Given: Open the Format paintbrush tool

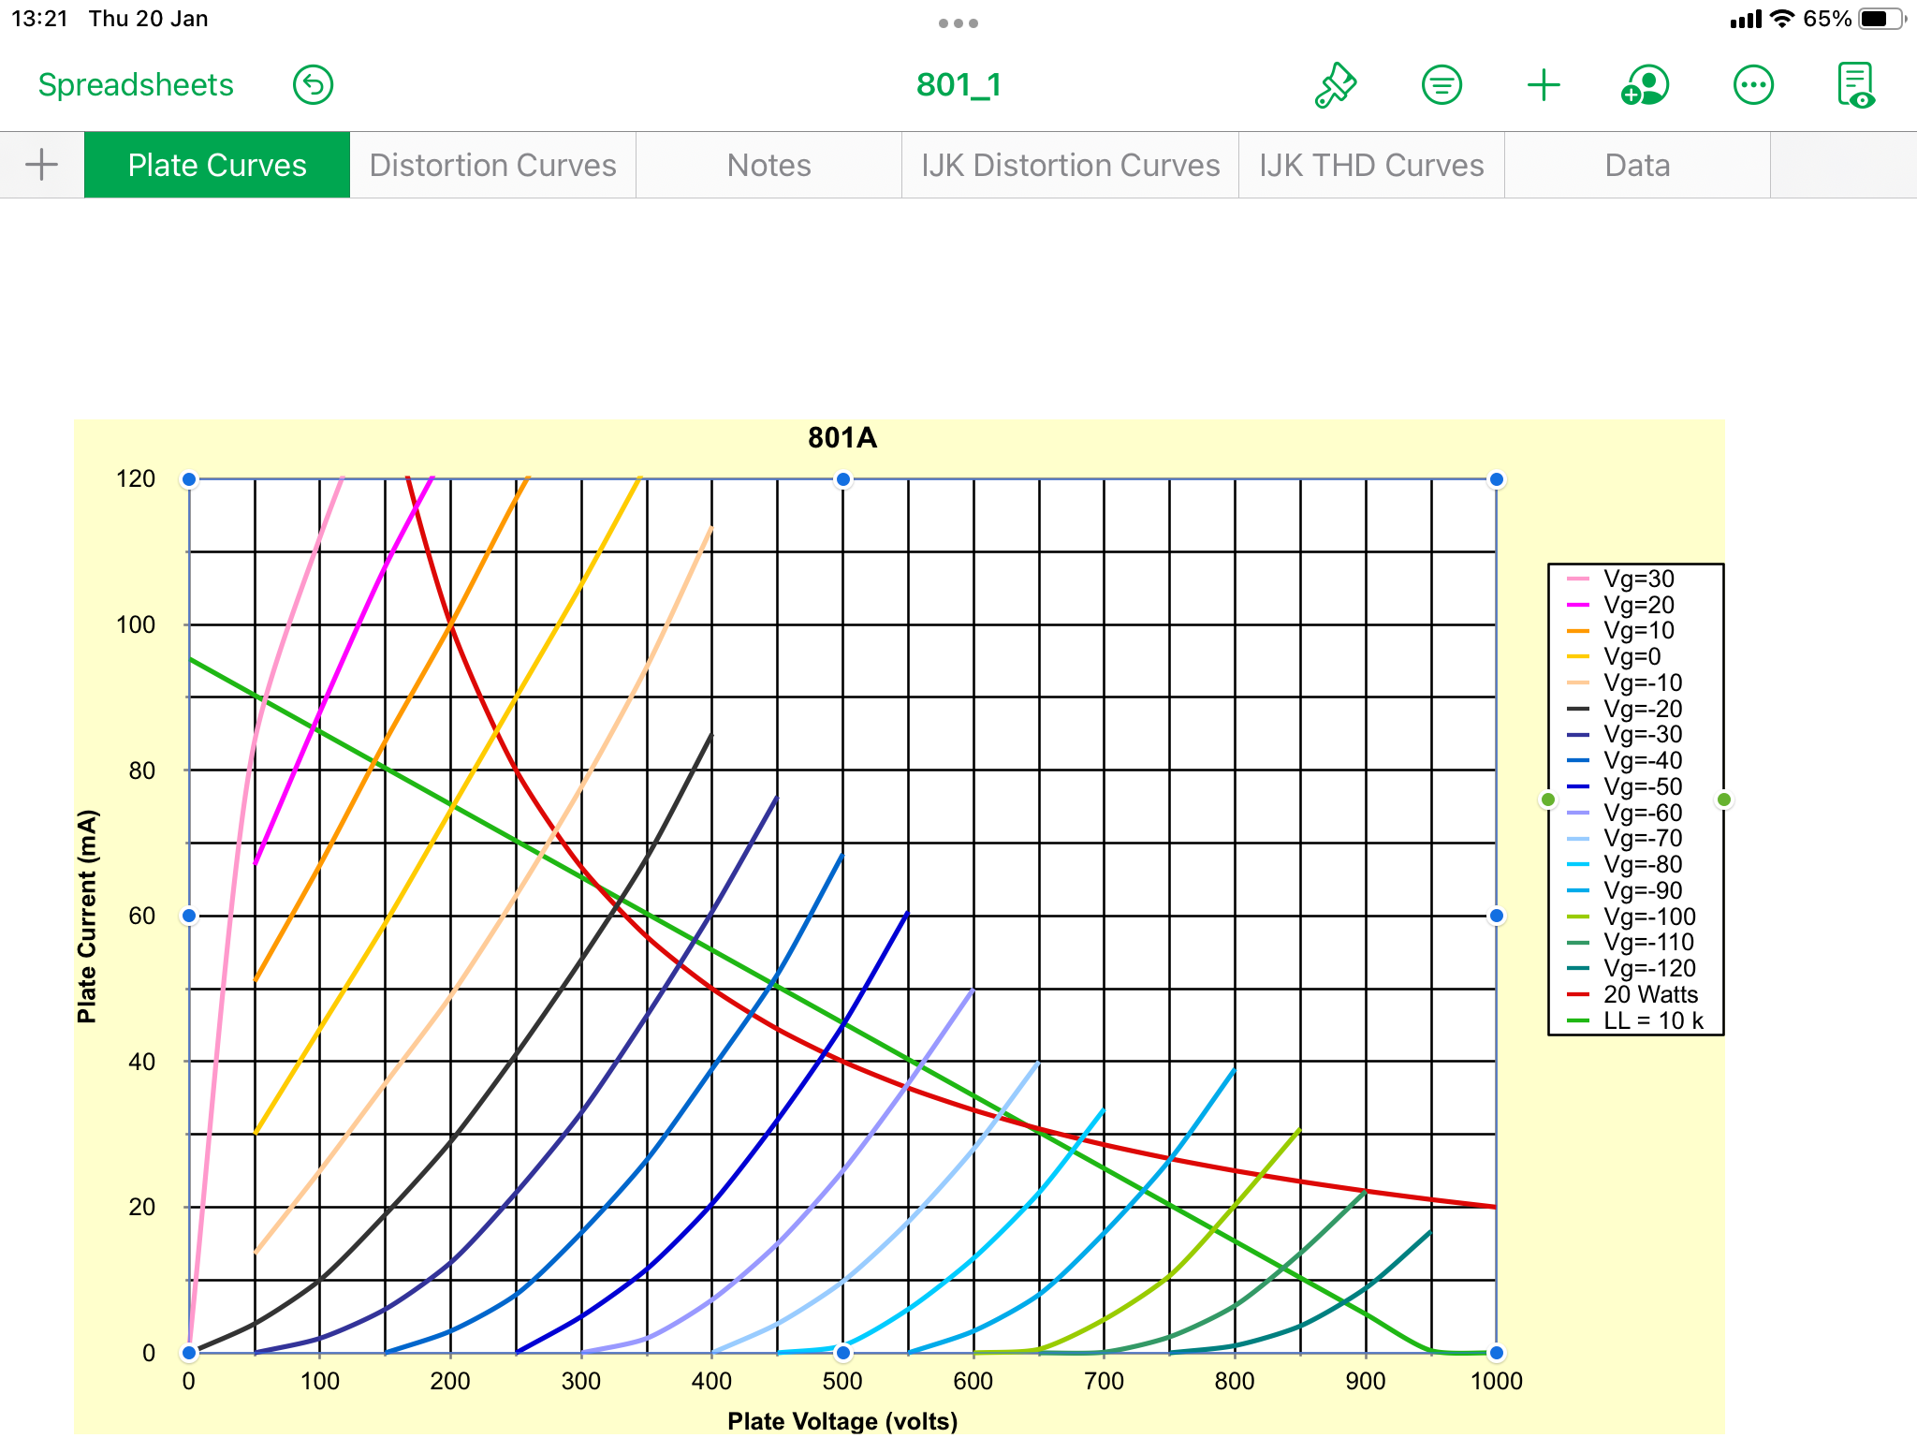Looking at the screenshot, I should click(1336, 85).
